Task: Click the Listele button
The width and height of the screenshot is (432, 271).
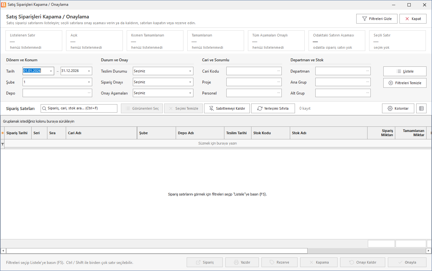Action: 405,71
